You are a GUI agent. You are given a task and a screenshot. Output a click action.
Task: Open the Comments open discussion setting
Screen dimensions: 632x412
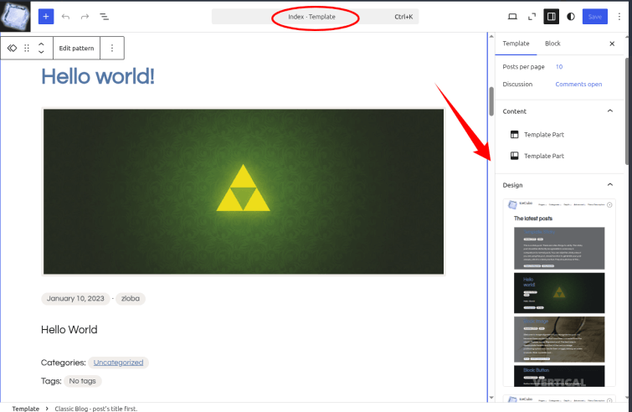(x=578, y=85)
